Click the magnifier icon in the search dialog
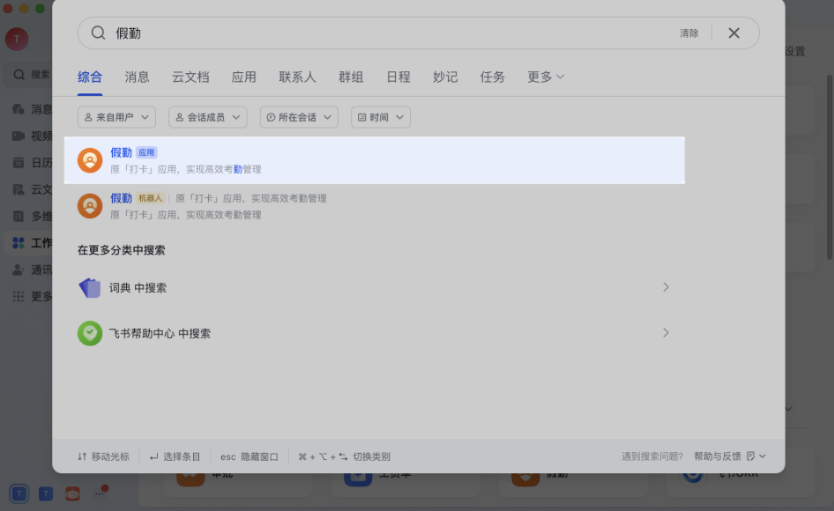The height and width of the screenshot is (511, 834). pyautogui.click(x=98, y=33)
